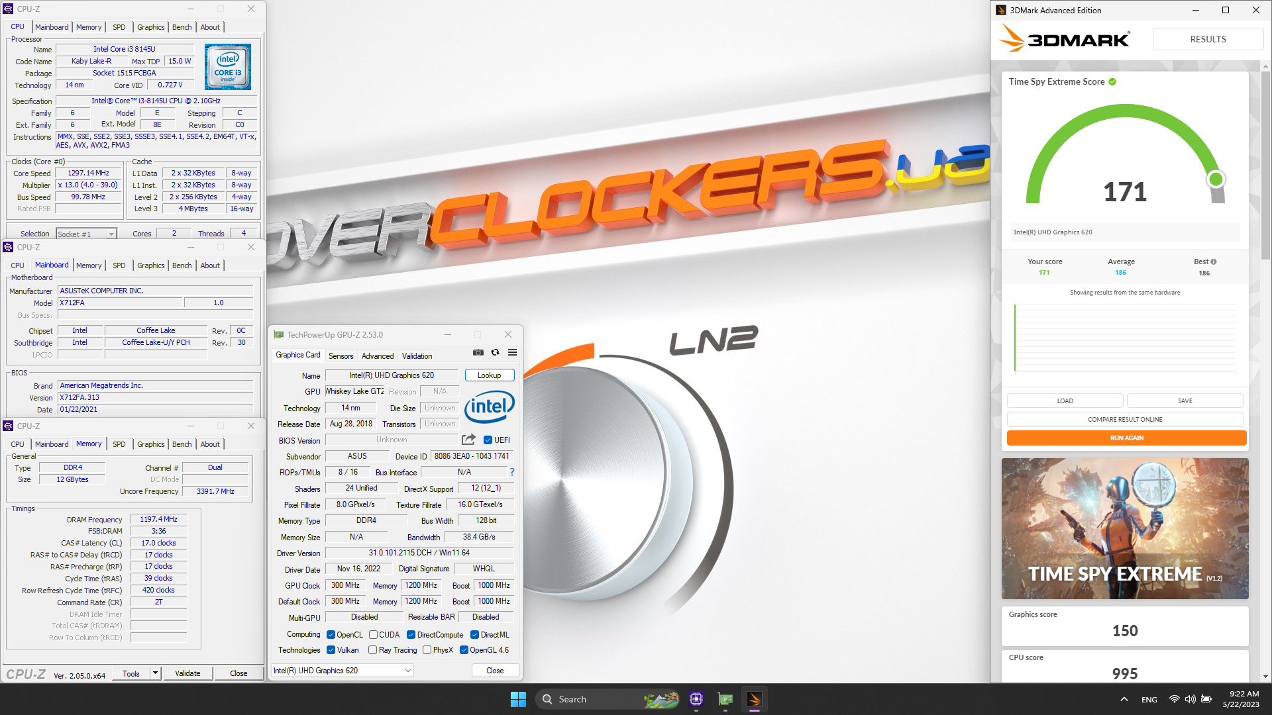Screen dimensions: 1272x715
Task: Open CPU-Z from the taskbar
Action: coord(696,699)
